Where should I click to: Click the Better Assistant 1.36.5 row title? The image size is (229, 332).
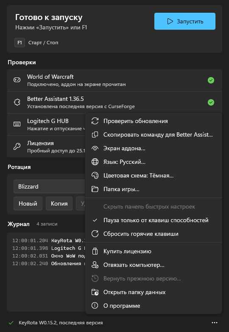click(56, 99)
